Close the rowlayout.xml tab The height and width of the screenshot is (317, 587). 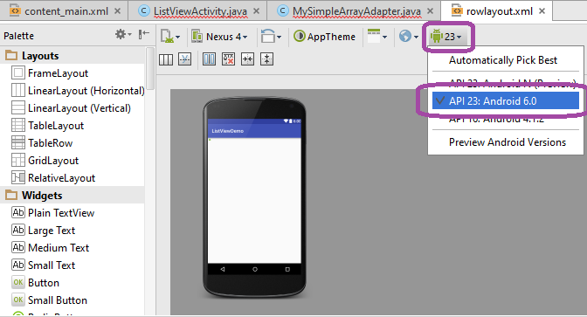coord(542,11)
